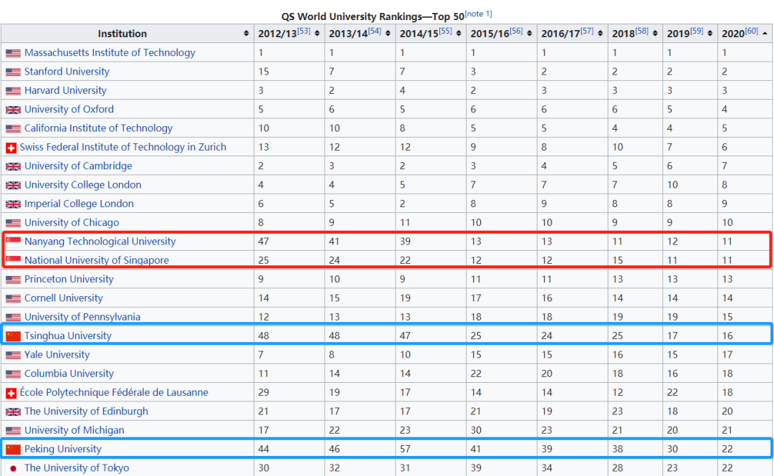
Task: Sort the table by the 2018 column arrows
Action: point(655,34)
